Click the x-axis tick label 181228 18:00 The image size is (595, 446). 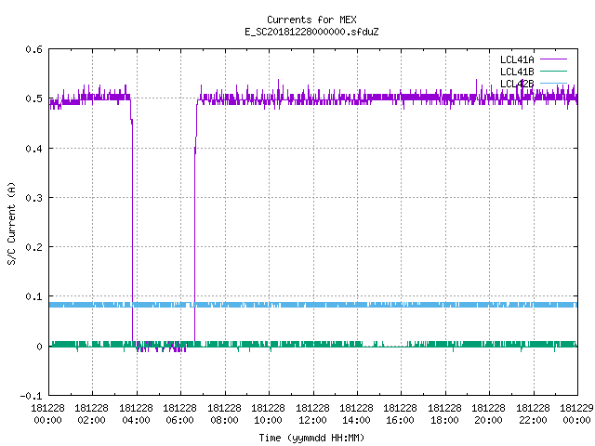[x=444, y=414]
